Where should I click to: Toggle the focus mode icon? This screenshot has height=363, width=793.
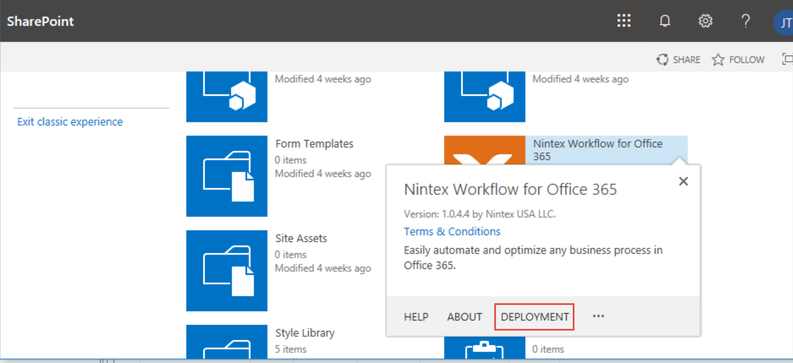point(788,59)
